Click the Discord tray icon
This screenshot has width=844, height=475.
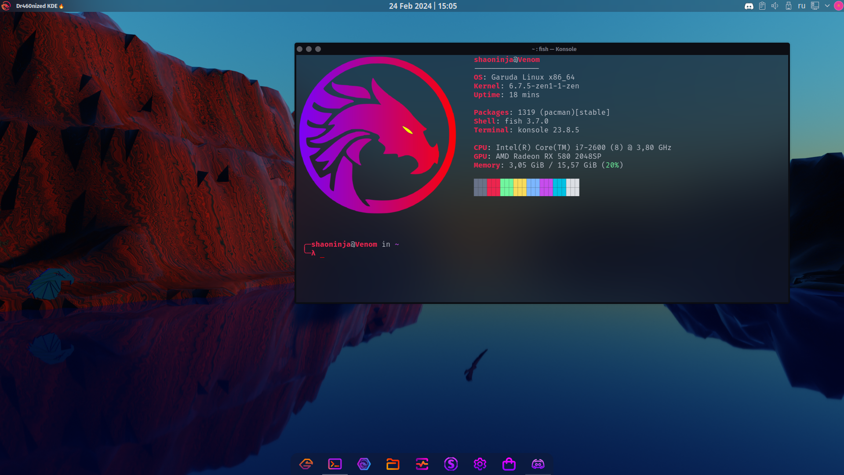[x=749, y=6]
